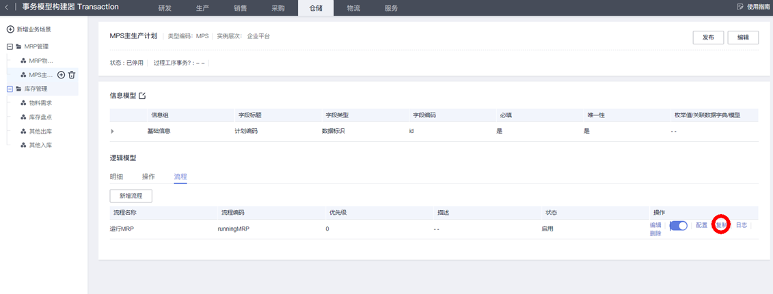Screen dimensions: 773x294
Task: Open 日志 for the 运行MRP process
Action: tap(742, 225)
